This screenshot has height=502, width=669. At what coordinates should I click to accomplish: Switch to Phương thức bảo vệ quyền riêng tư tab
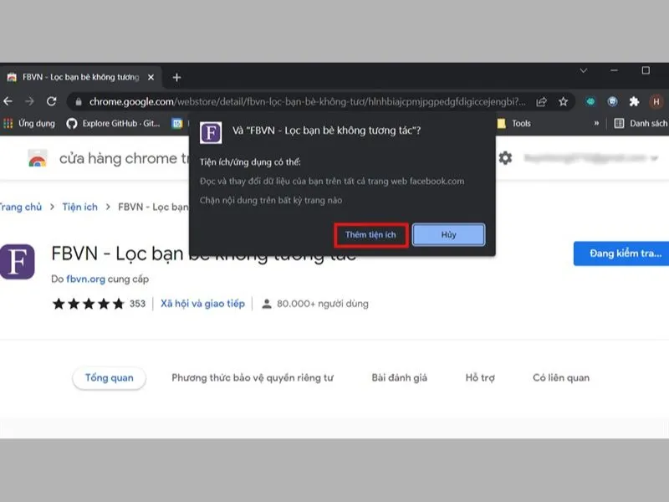tap(253, 378)
